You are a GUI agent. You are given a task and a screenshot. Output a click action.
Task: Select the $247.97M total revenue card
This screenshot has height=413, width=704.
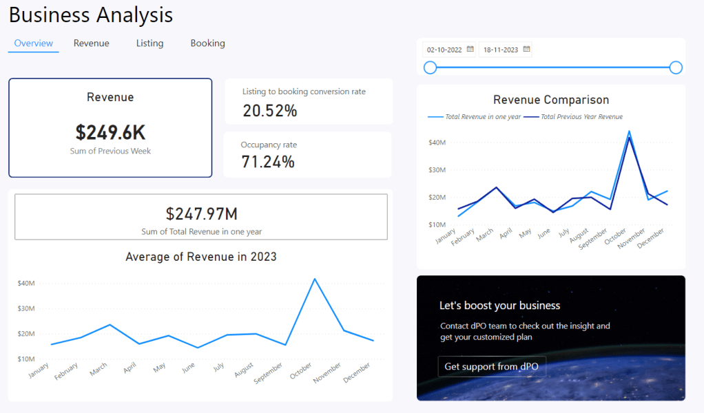201,217
